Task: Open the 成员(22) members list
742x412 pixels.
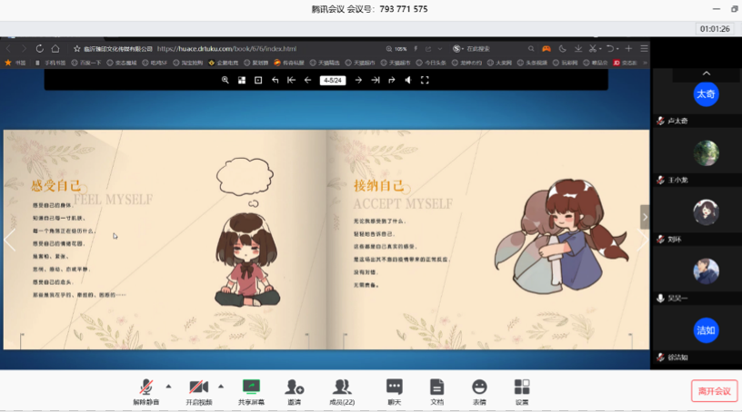Action: pos(342,392)
